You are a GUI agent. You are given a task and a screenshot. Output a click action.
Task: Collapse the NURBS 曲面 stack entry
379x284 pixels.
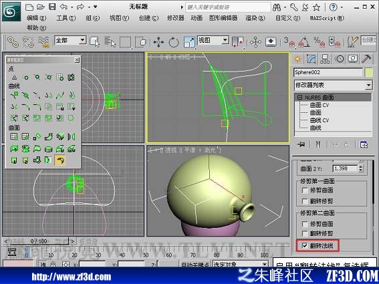[299, 98]
